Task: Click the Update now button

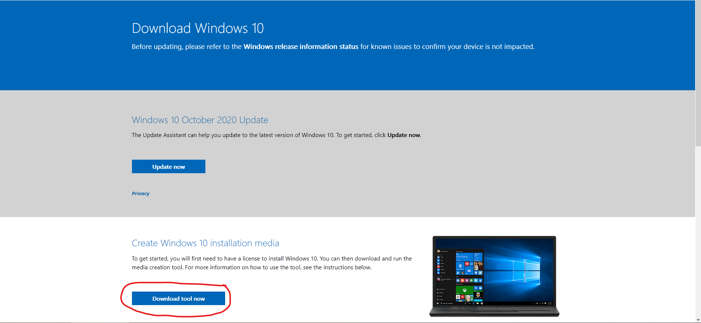Action: coord(168,167)
